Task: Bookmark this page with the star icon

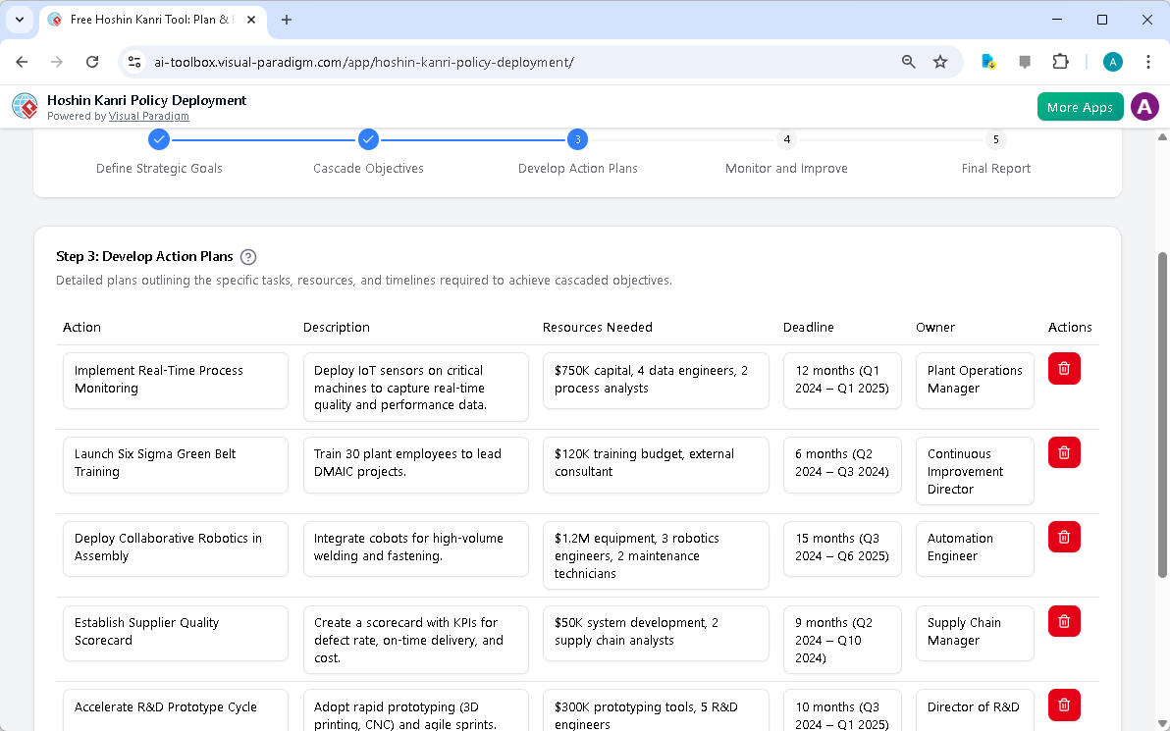Action: point(940,61)
